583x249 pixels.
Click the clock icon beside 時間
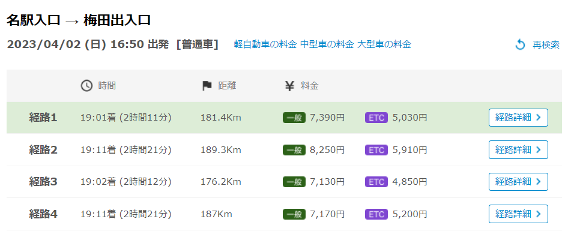point(86,86)
